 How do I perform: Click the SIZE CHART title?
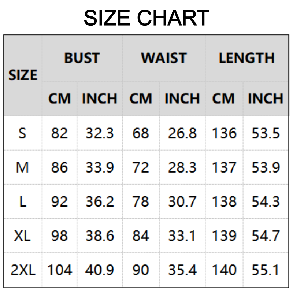click(x=146, y=18)
